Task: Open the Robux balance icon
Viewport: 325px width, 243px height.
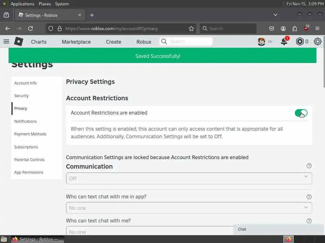Action: click(x=300, y=41)
